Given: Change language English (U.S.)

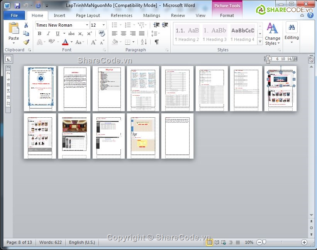Looking at the screenshot, I should (x=82, y=242).
